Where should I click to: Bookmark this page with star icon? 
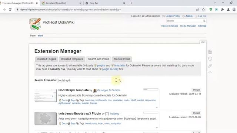[203, 10]
